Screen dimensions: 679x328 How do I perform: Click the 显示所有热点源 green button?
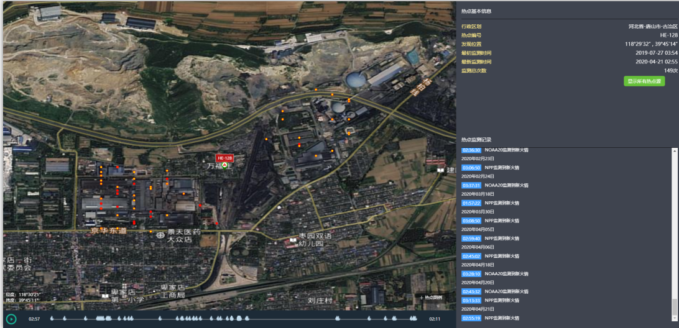point(644,81)
